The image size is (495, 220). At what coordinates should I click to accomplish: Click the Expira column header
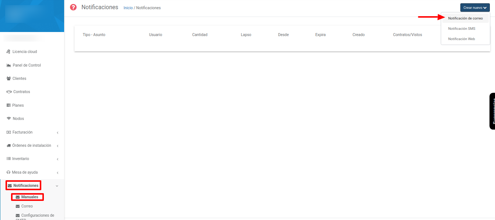point(321,35)
